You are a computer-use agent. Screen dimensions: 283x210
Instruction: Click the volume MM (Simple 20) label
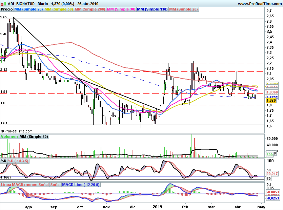[x=34, y=136]
